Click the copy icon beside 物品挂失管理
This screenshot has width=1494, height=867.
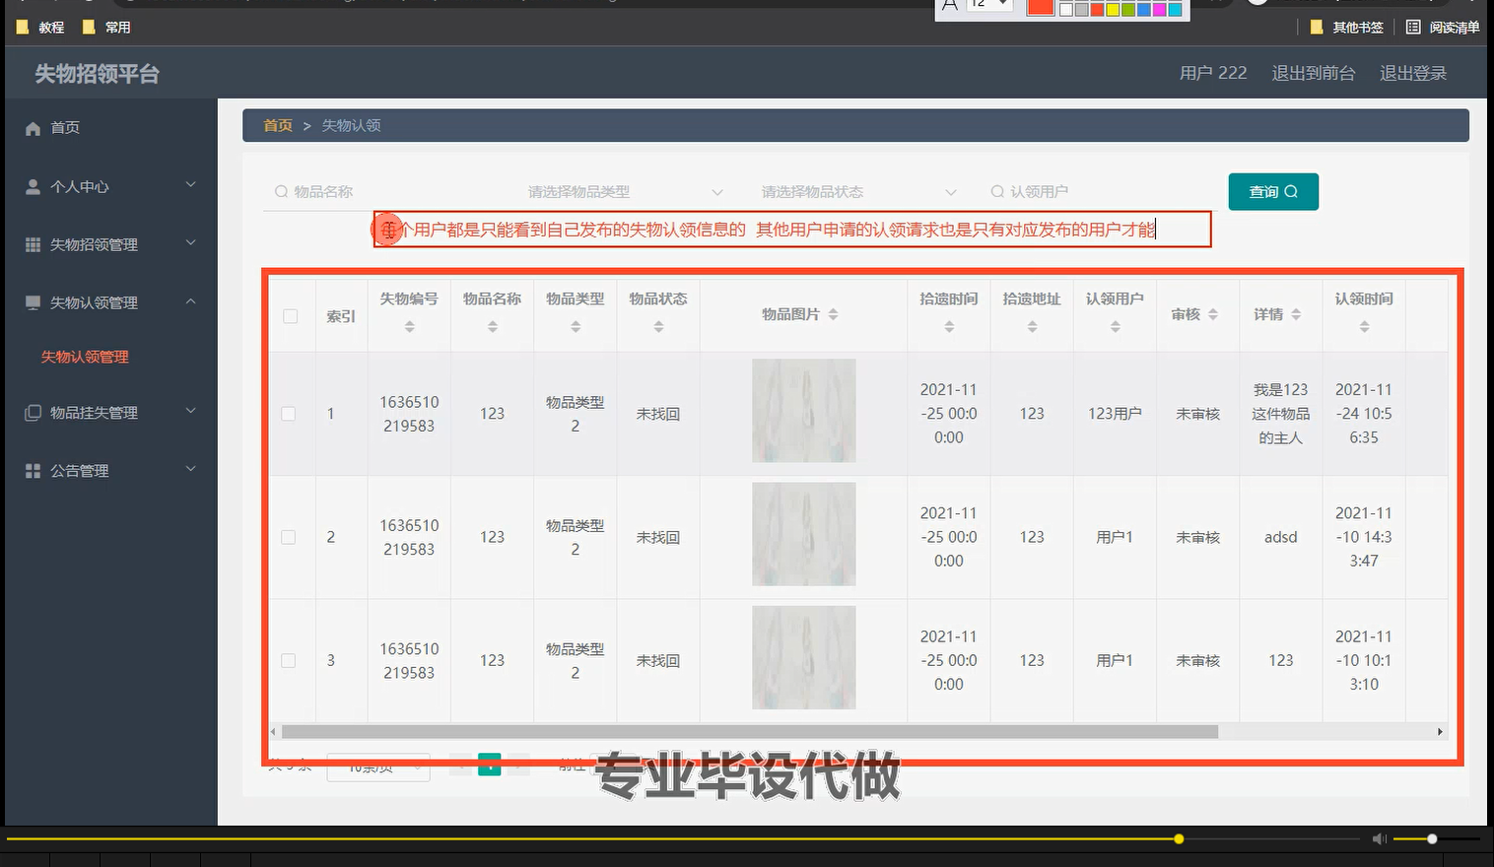[x=33, y=413]
